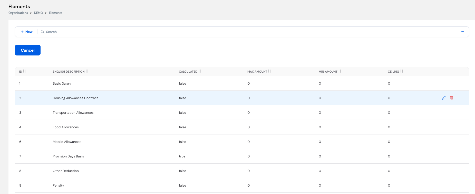Select the Transportation Allowances row
The height and width of the screenshot is (194, 475).
coord(242,112)
